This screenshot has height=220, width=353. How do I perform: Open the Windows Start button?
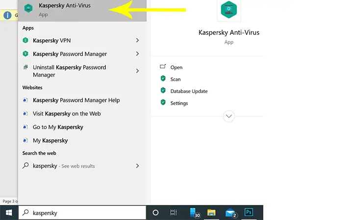[9, 213]
